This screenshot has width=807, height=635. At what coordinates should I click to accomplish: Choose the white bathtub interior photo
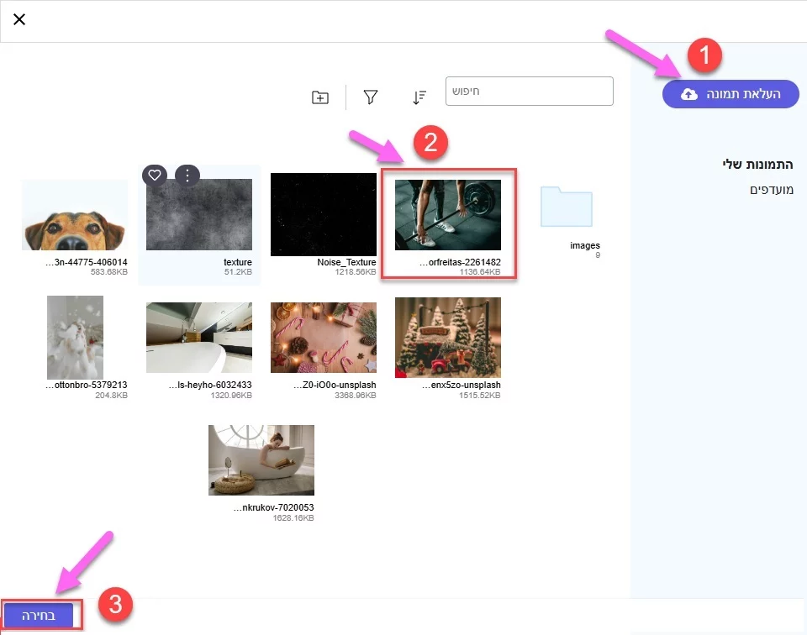[199, 337]
